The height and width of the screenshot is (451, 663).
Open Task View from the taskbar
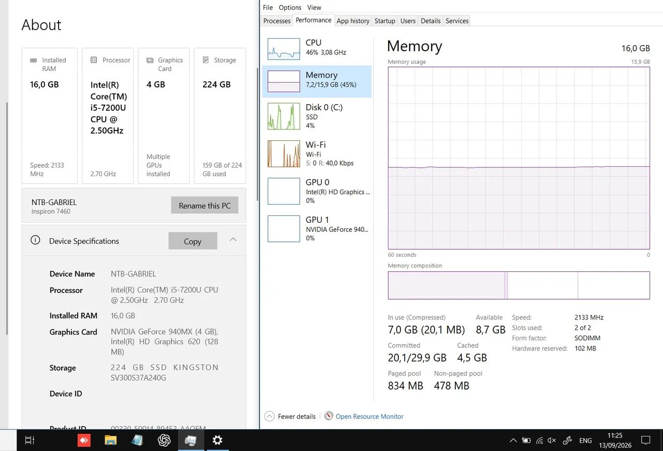coord(30,440)
